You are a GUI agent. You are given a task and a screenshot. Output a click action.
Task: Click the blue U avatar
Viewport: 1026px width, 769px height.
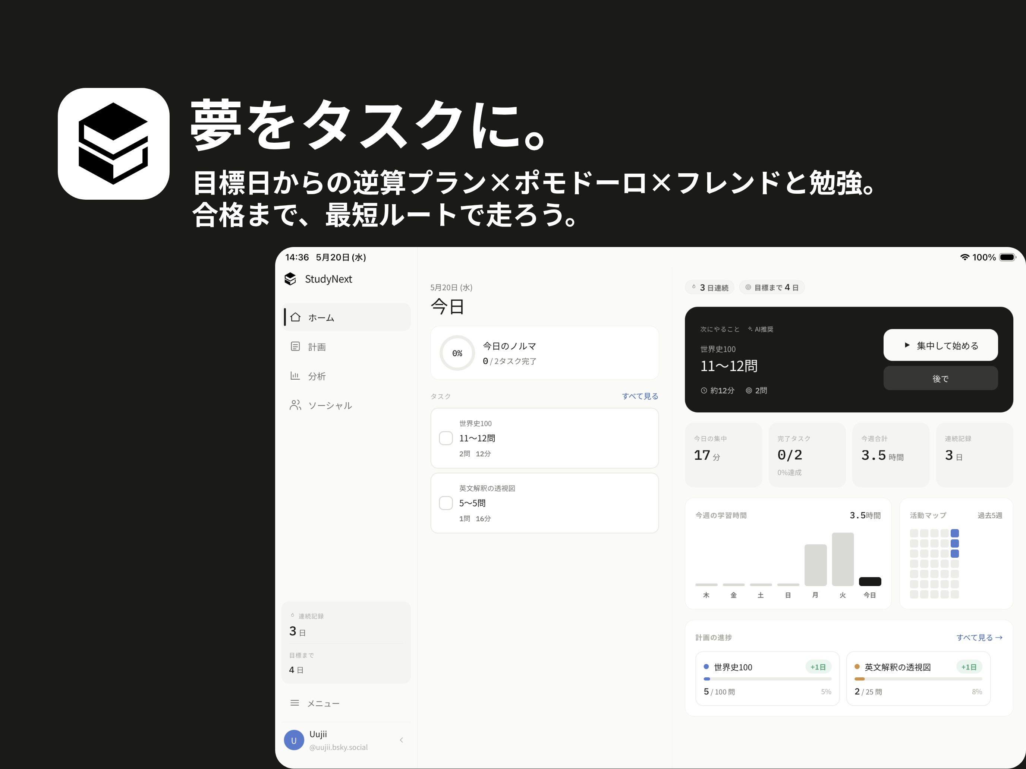point(294,740)
